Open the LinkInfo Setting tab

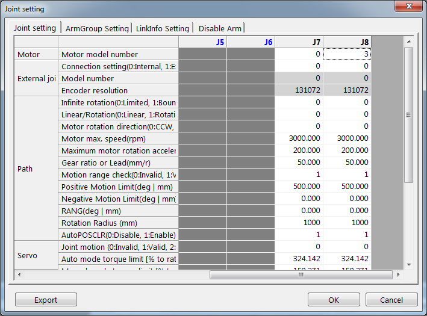pos(163,28)
